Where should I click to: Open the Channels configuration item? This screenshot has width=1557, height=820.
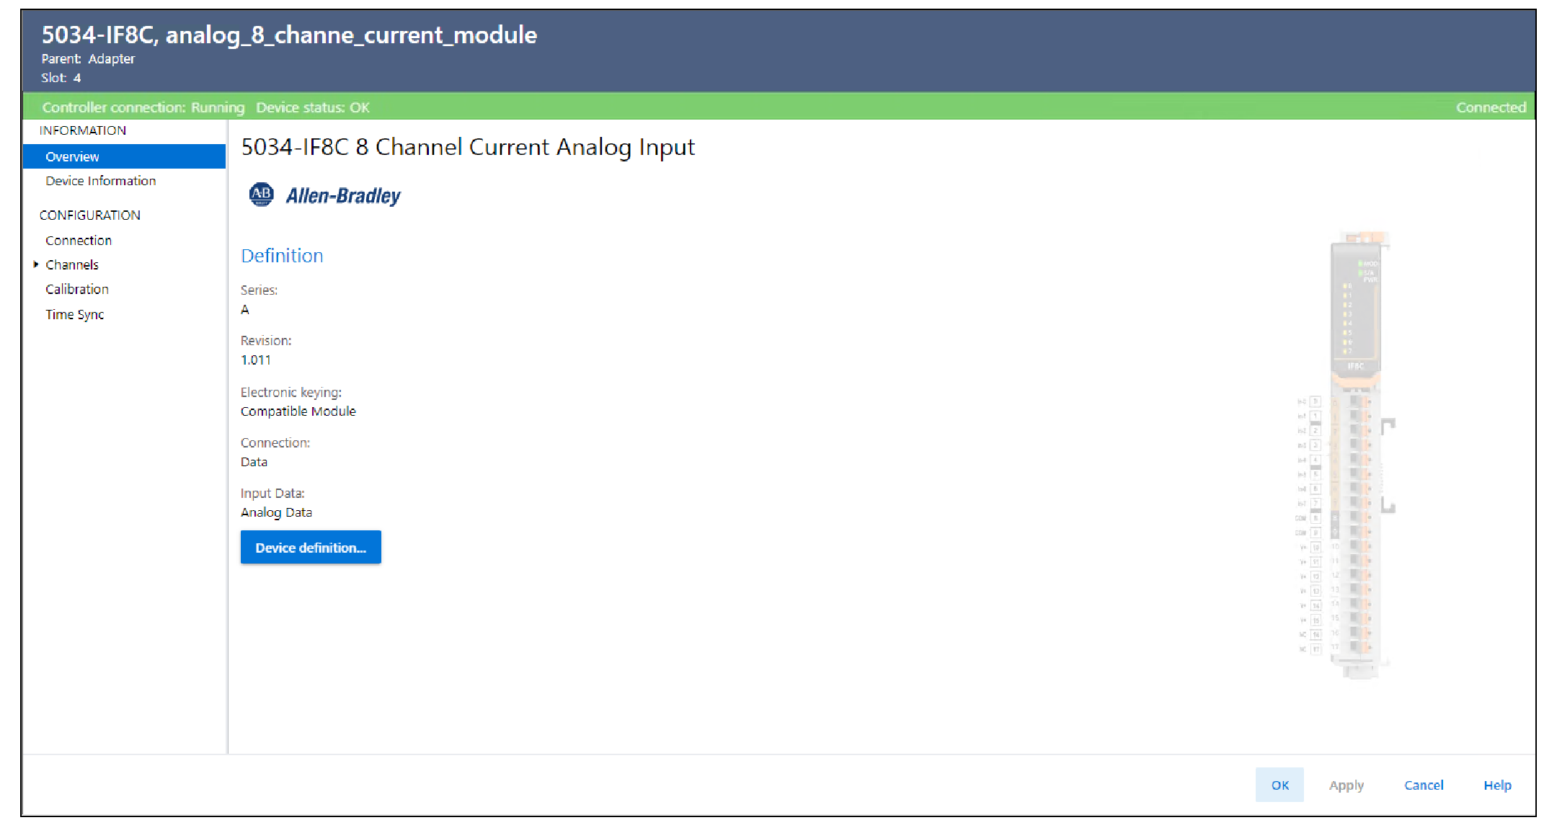click(x=72, y=265)
